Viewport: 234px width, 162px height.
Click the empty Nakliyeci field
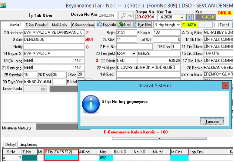point(148,74)
